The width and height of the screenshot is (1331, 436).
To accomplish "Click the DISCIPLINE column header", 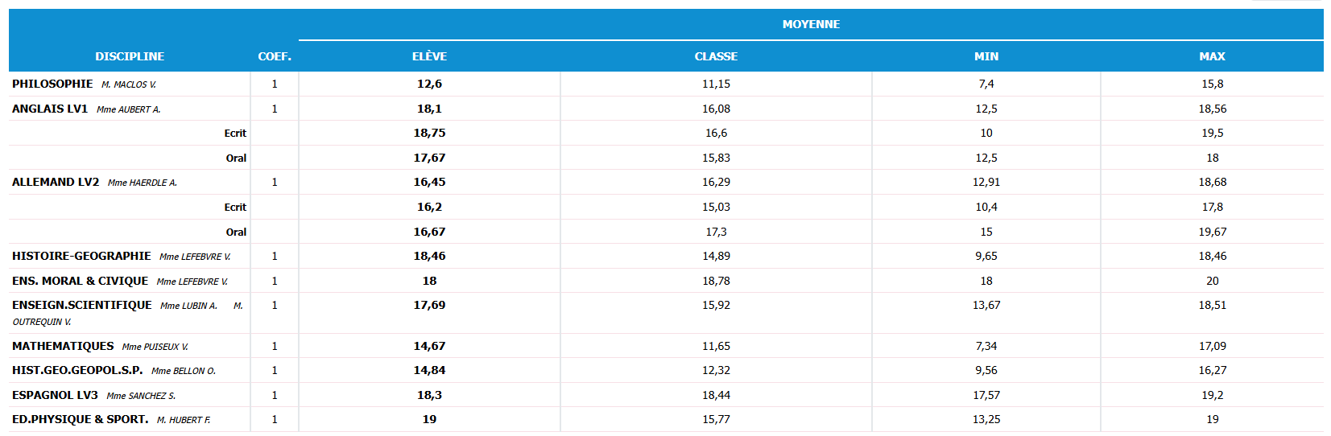I will 130,56.
